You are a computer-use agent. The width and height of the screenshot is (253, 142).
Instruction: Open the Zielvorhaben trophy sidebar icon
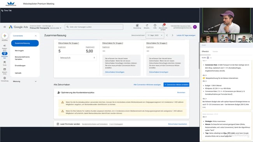(x=5, y=54)
